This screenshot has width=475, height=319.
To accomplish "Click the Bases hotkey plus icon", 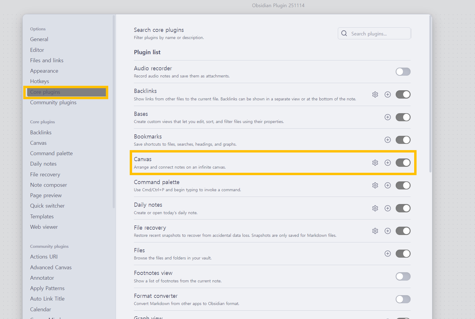I will pos(388,117).
